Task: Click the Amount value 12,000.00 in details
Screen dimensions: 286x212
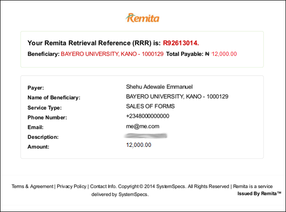Action: 139,145
